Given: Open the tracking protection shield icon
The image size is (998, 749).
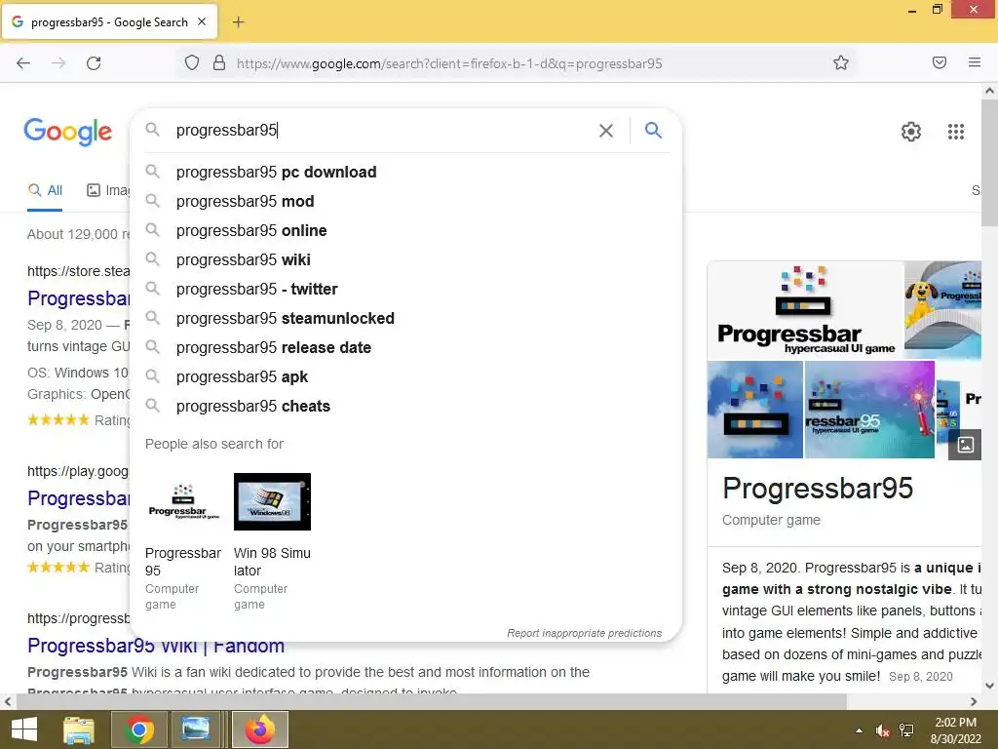Looking at the screenshot, I should pos(192,62).
